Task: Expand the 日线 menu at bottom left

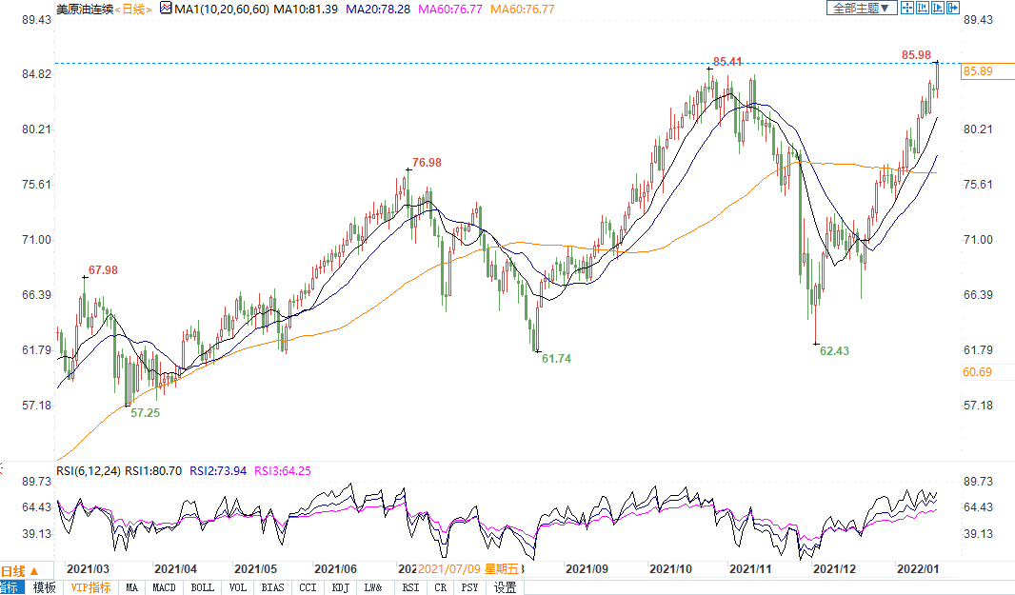Action: [20, 570]
